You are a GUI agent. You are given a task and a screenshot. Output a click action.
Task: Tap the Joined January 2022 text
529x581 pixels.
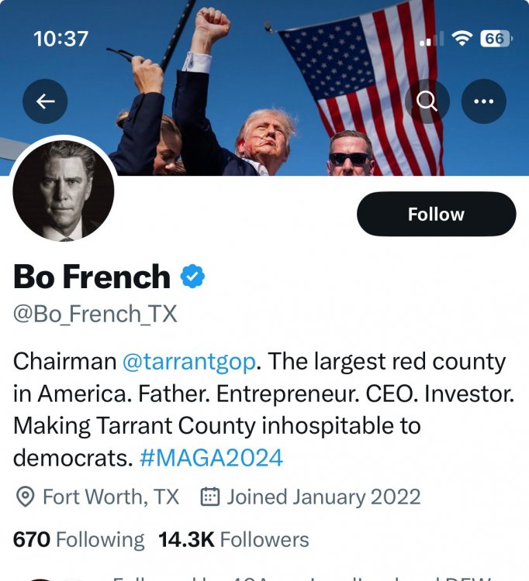[323, 497]
